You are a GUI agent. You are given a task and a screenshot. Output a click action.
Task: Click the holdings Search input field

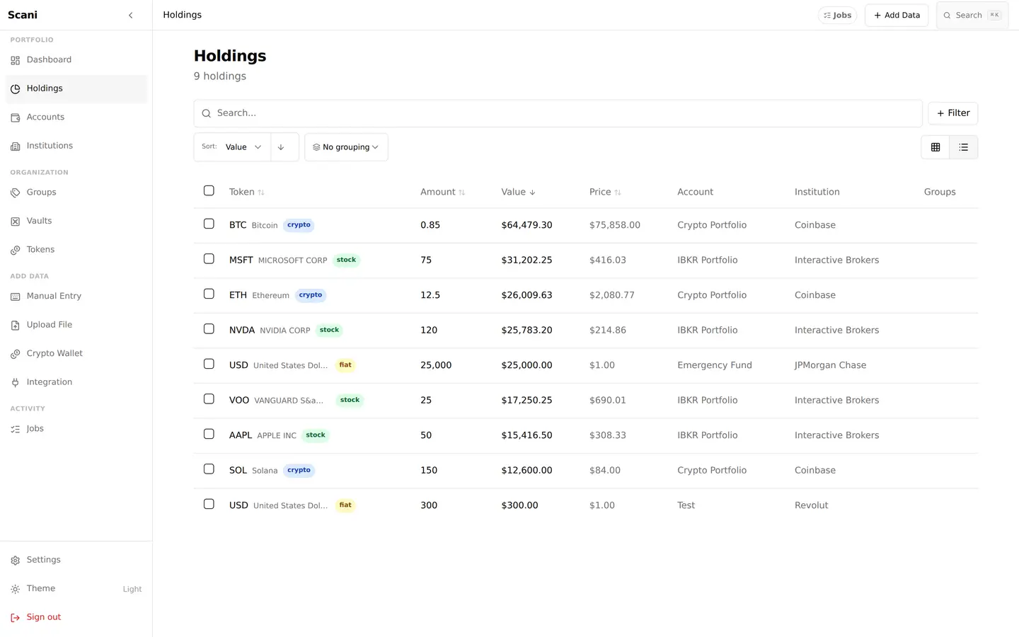pyautogui.click(x=558, y=113)
